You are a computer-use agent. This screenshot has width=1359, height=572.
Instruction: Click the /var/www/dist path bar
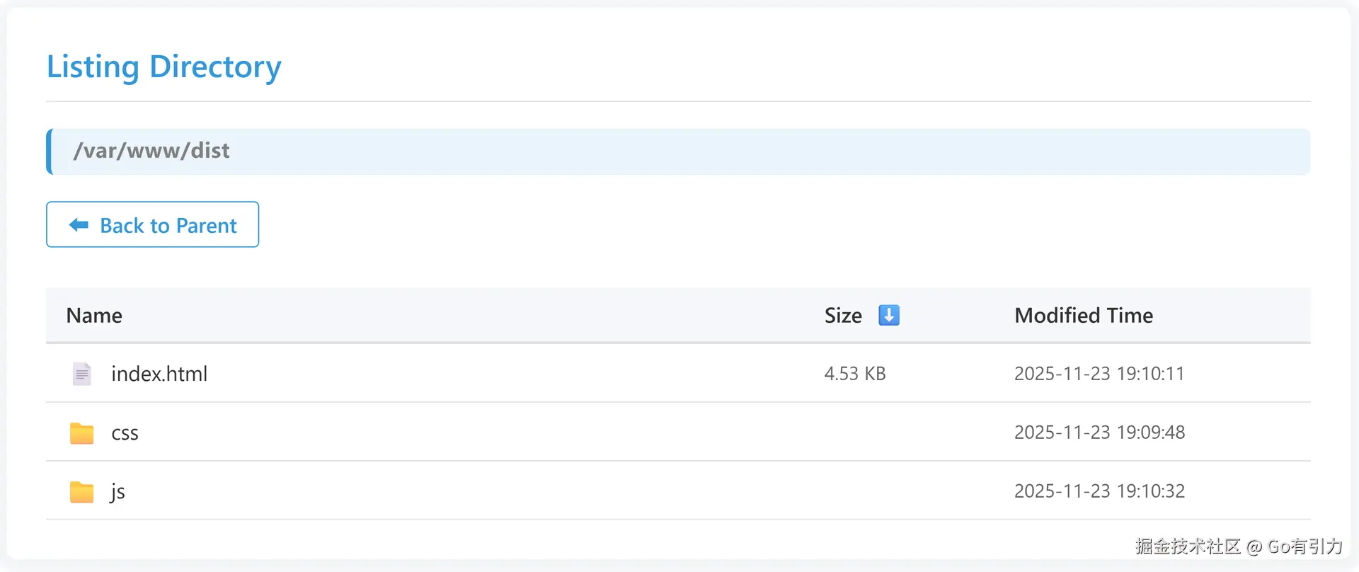678,151
